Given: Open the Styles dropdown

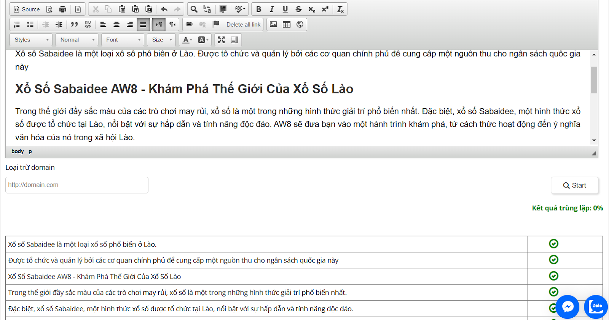Looking at the screenshot, I should click(31, 40).
